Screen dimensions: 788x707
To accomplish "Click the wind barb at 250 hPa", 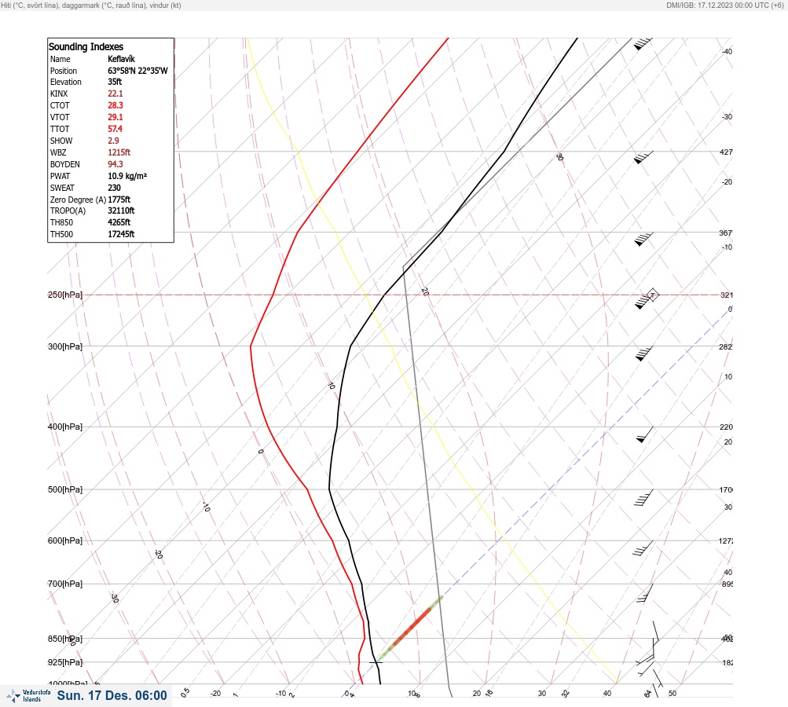I will (647, 299).
